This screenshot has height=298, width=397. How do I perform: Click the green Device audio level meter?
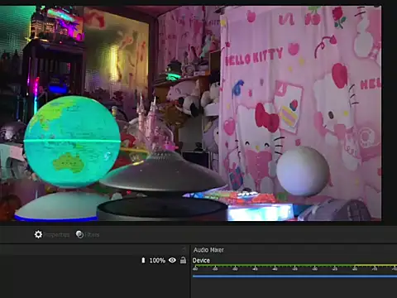click(294, 266)
